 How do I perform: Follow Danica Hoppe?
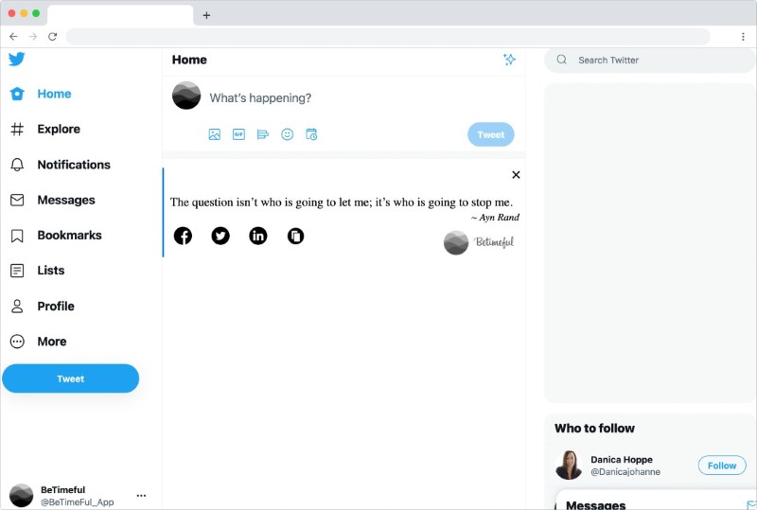click(722, 466)
